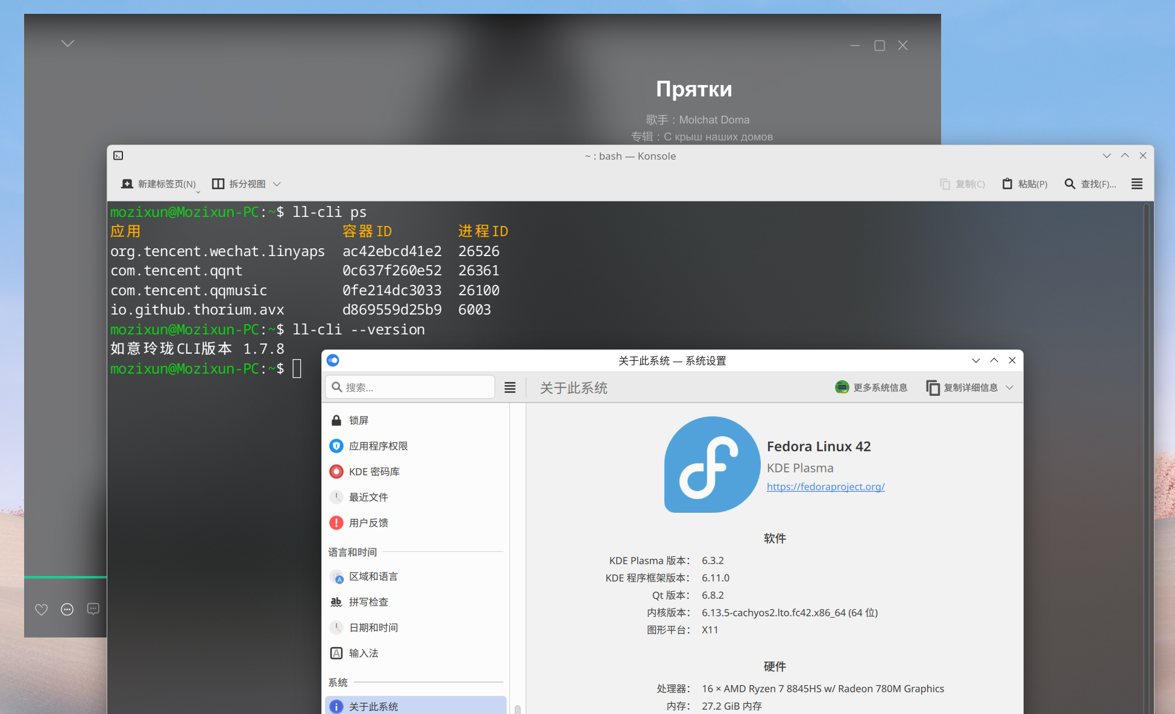Image resolution: width=1175 pixels, height=714 pixels.
Task: Focus the System Settings search field
Action: 410,387
